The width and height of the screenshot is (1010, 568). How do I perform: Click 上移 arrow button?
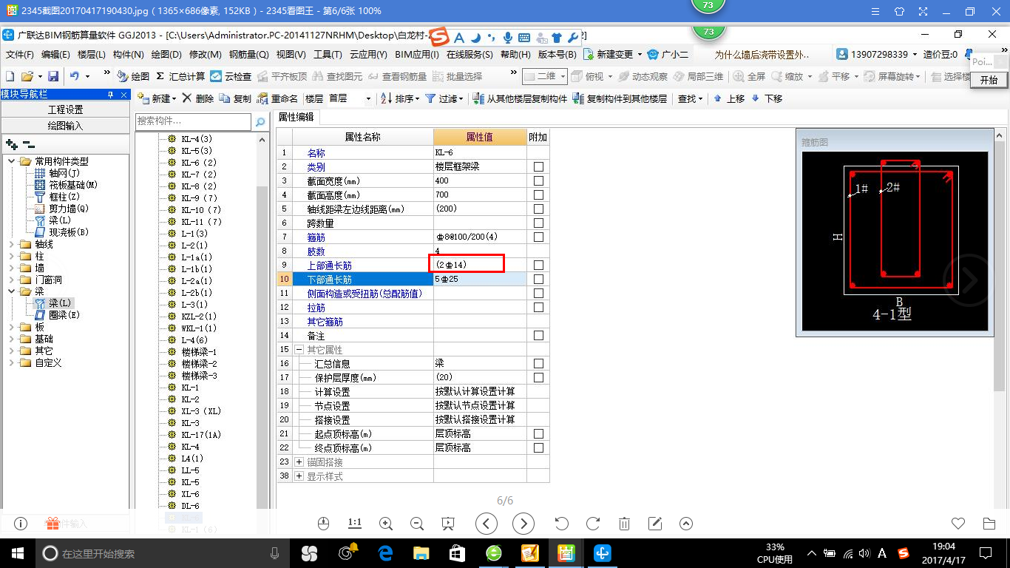pyautogui.click(x=729, y=98)
